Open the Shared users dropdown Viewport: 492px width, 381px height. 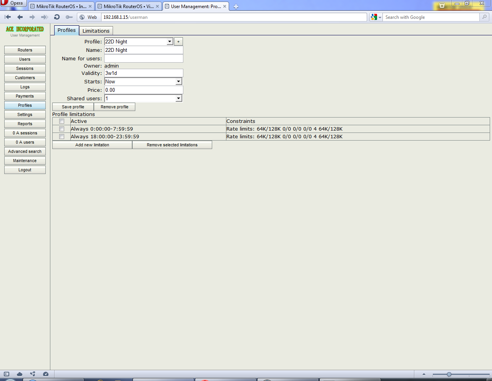click(143, 98)
